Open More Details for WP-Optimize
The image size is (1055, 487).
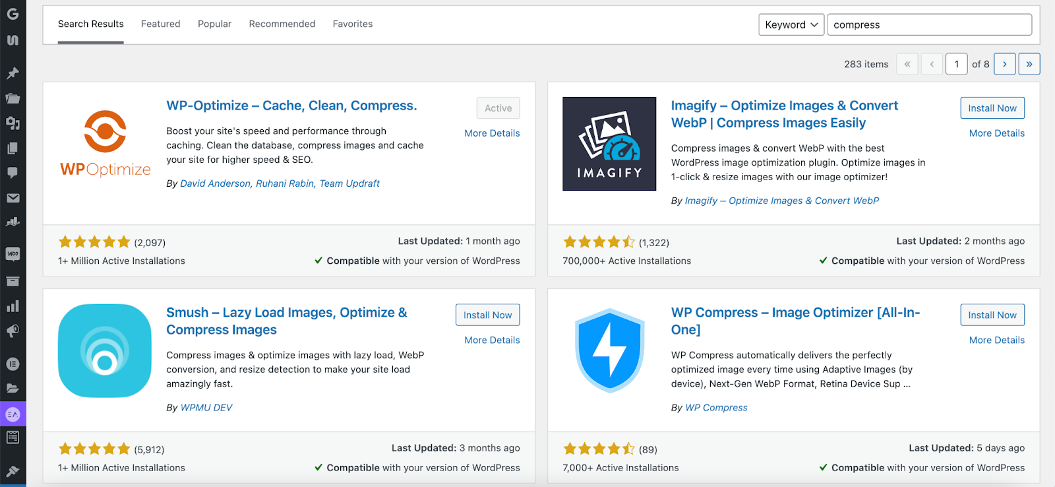click(492, 133)
